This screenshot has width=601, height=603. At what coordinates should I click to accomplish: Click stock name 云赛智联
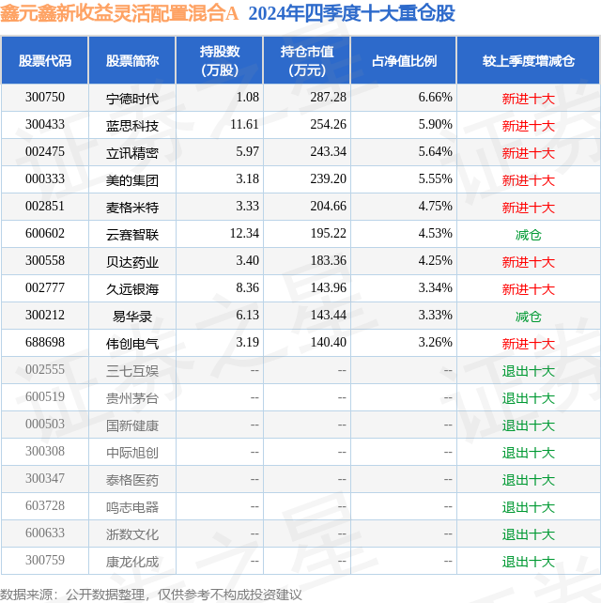click(132, 236)
